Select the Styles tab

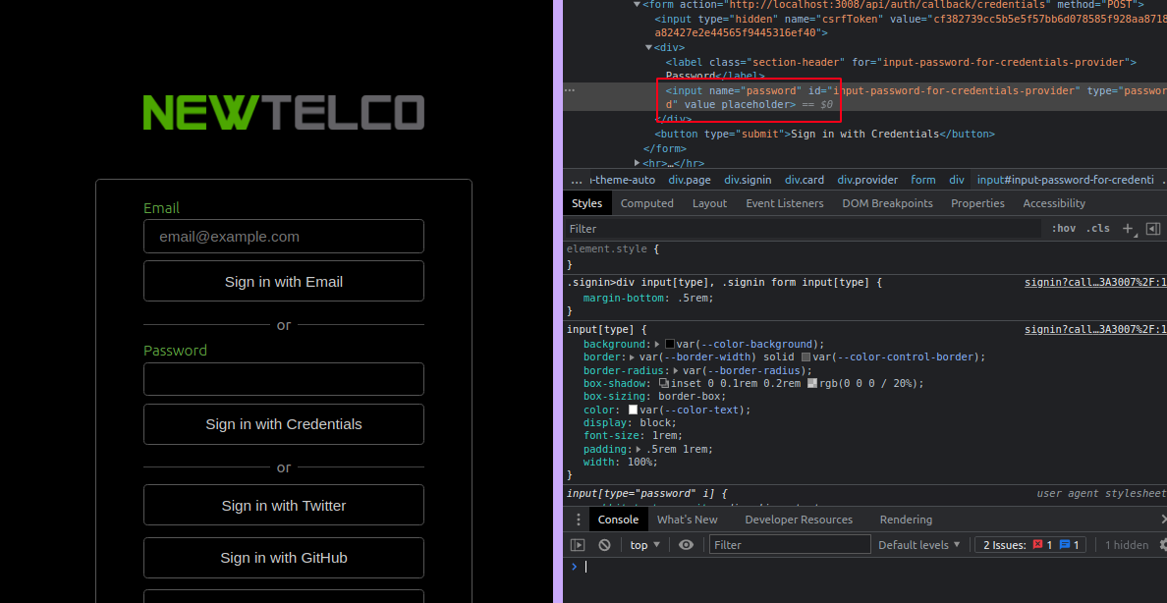coord(586,203)
